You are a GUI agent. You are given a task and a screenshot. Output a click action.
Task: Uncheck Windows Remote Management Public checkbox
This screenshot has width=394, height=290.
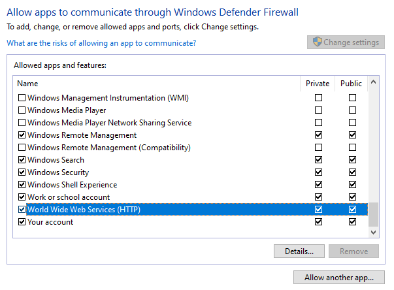click(352, 135)
